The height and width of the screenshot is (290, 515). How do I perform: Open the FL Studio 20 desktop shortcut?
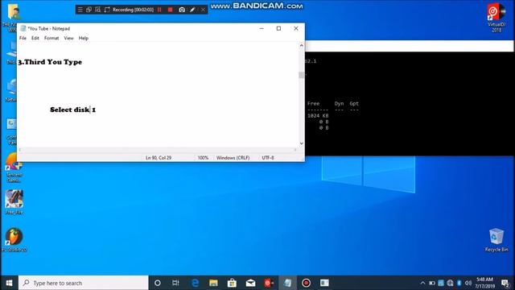pyautogui.click(x=14, y=240)
